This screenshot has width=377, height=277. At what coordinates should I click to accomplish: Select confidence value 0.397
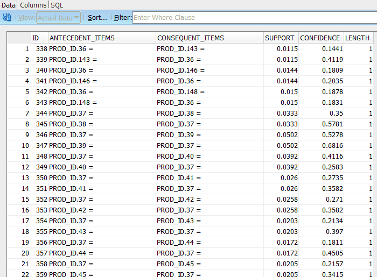click(321, 232)
